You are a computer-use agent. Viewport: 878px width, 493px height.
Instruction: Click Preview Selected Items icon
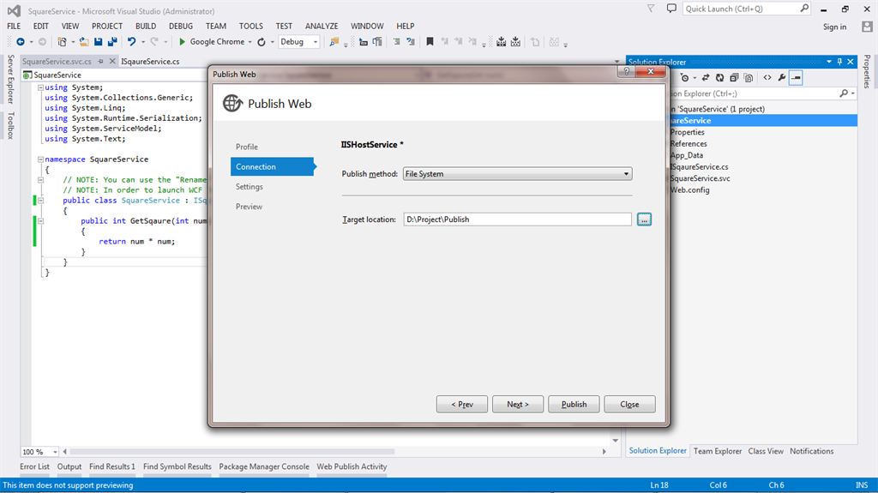point(796,78)
